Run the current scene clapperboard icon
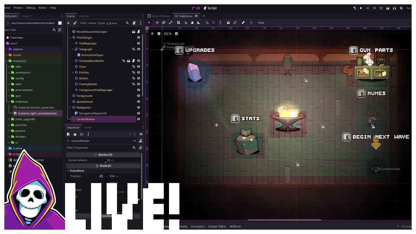Screen dimensions: 416x234 tap(388, 8)
